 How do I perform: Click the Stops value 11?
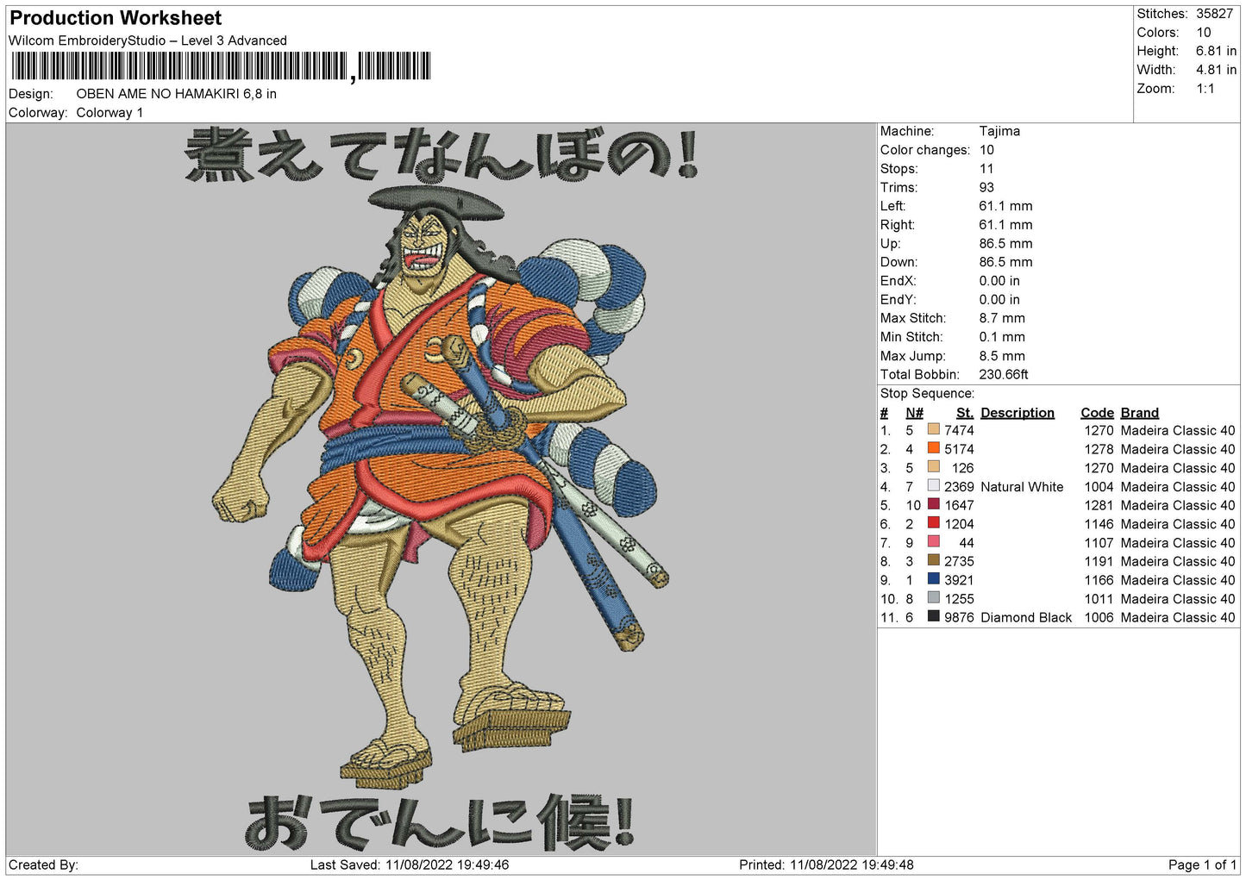pos(986,169)
